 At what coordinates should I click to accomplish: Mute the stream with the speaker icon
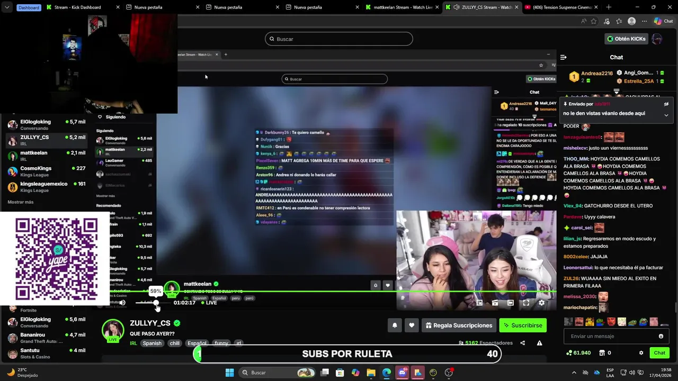click(122, 303)
